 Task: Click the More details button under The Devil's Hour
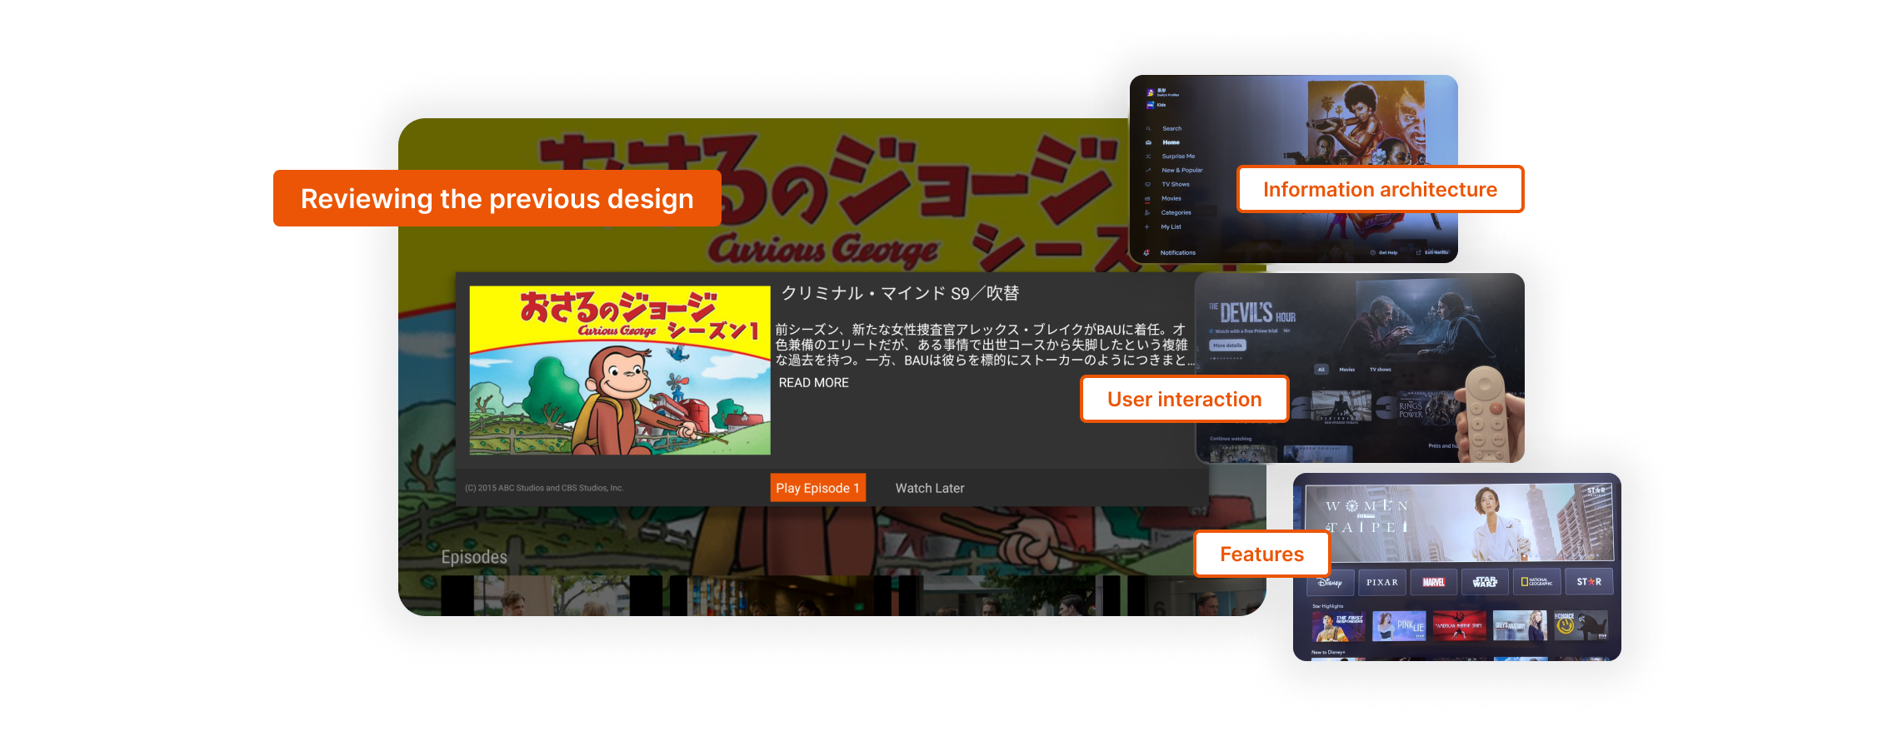click(1227, 345)
